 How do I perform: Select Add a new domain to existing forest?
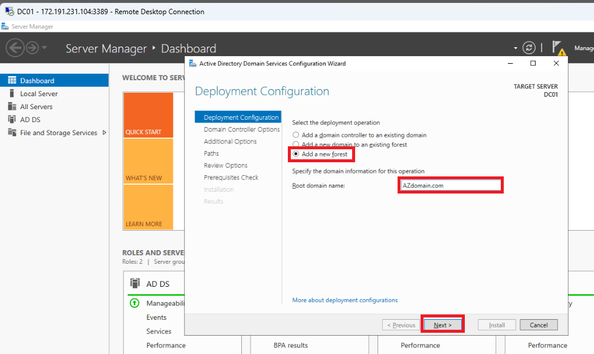350,145
